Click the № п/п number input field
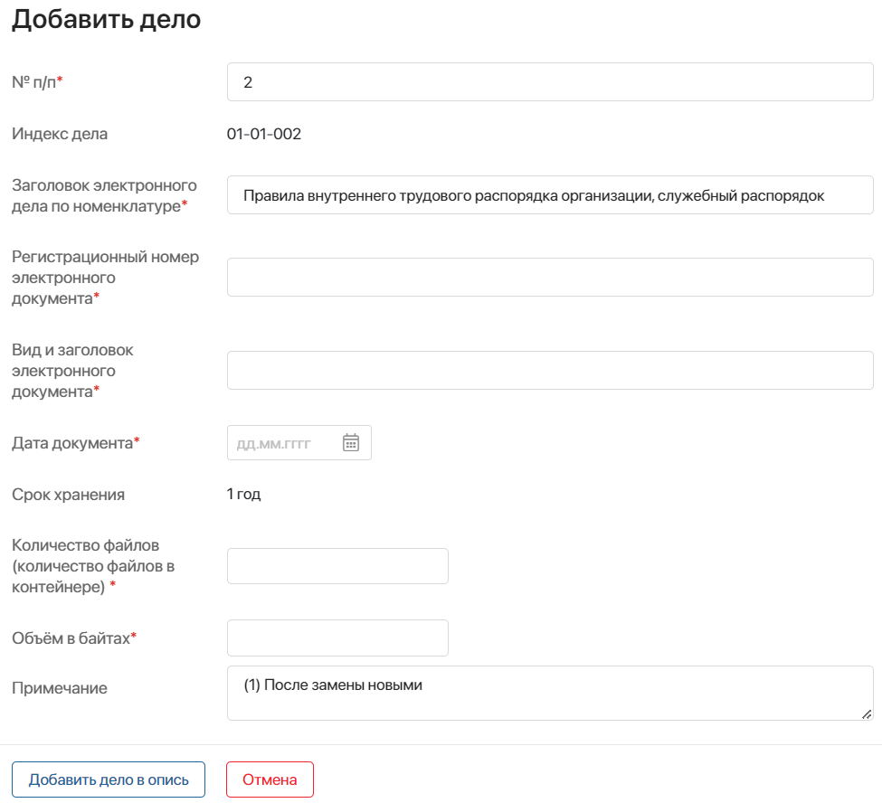This screenshot has width=882, height=803. (x=549, y=82)
